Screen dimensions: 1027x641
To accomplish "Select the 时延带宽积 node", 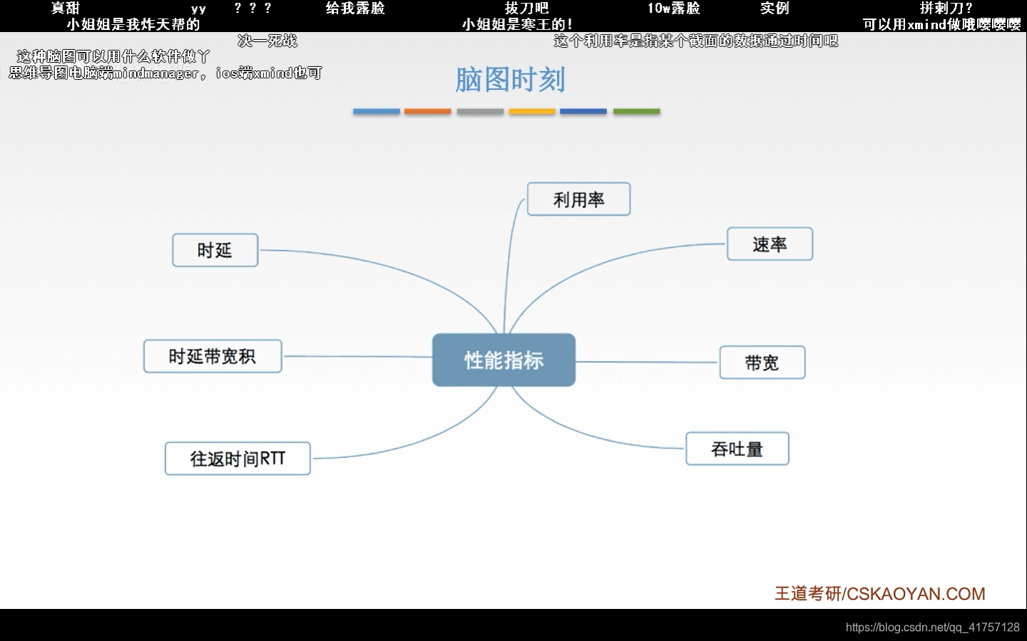I will click(213, 356).
